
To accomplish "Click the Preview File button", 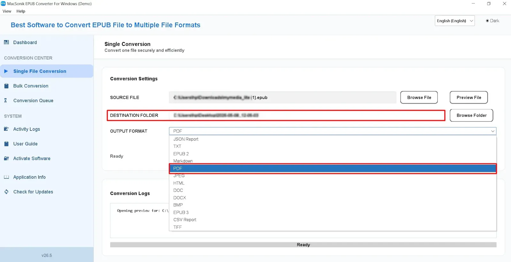I will pos(469,98).
